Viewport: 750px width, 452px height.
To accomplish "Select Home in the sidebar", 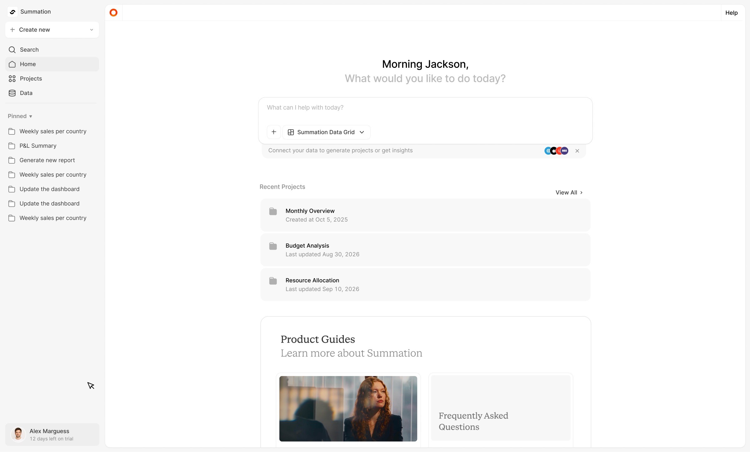I will tap(28, 64).
